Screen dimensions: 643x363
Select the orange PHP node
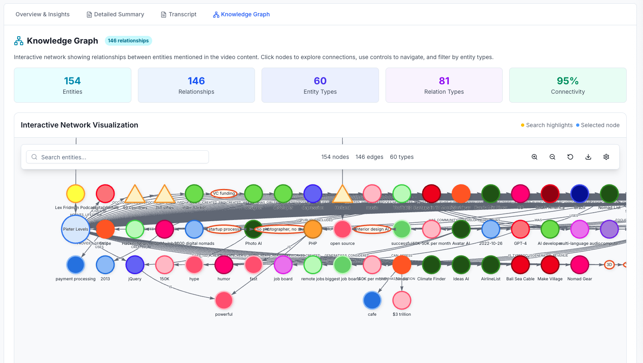click(x=313, y=229)
